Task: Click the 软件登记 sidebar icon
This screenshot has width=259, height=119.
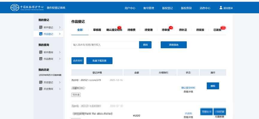Action: (x=41, y=27)
